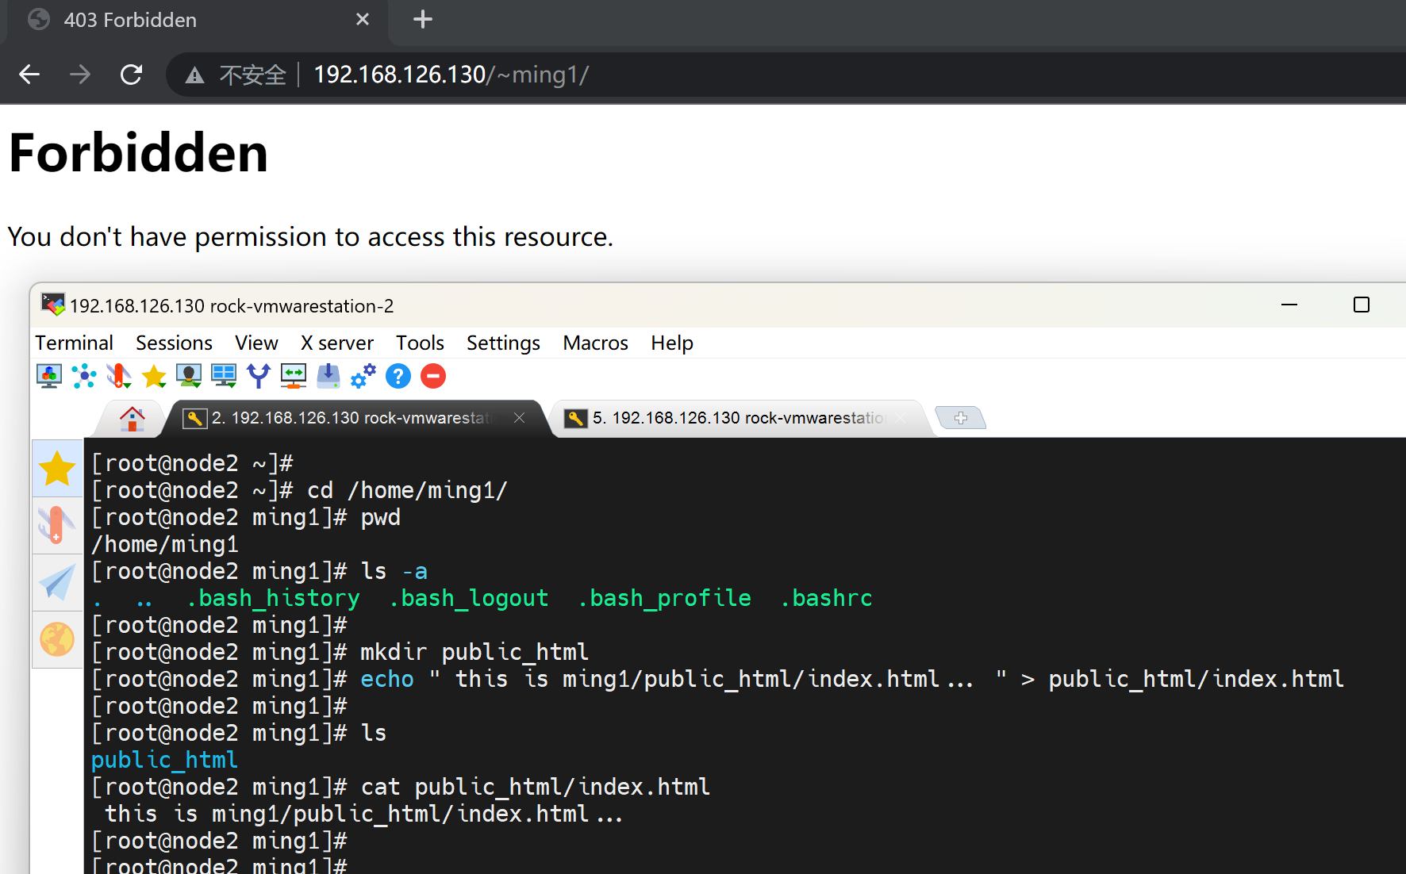The width and height of the screenshot is (1406, 874).
Task: Click the Tunneling toolbar icon
Action: click(294, 376)
